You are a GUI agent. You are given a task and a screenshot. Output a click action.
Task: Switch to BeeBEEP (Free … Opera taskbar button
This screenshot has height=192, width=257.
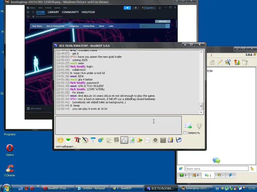coord(57,188)
